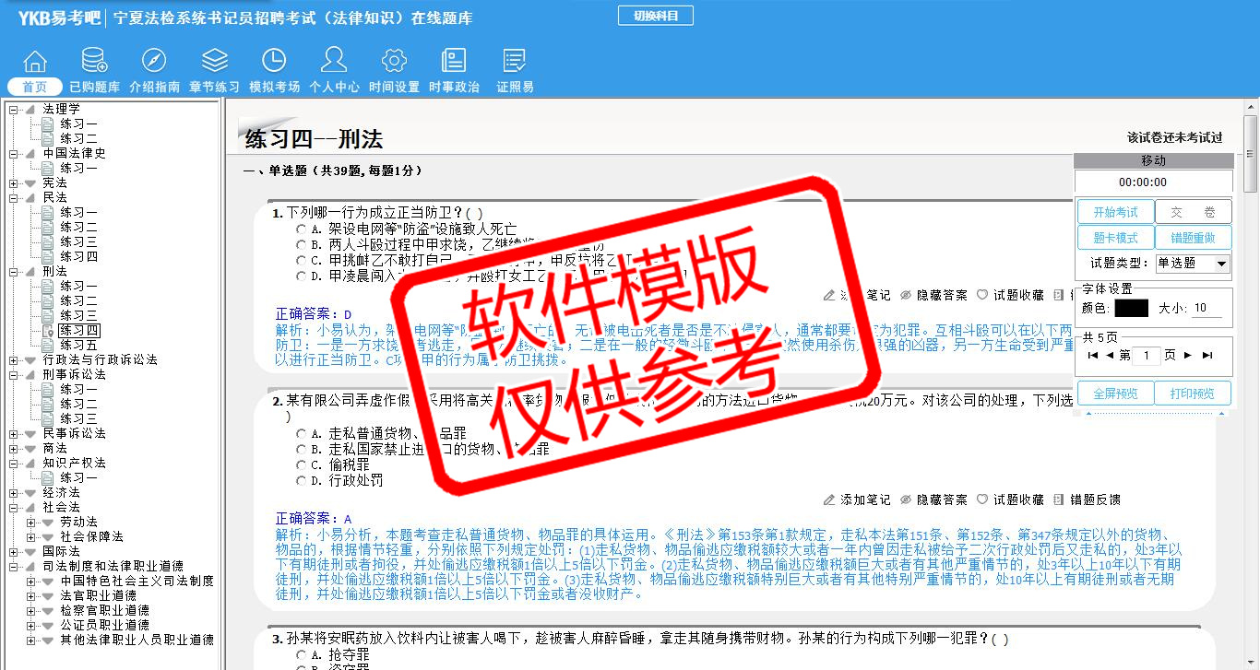The height and width of the screenshot is (670, 1260).
Task: Select option A 走私普通货物 in question 2
Action: (x=301, y=433)
